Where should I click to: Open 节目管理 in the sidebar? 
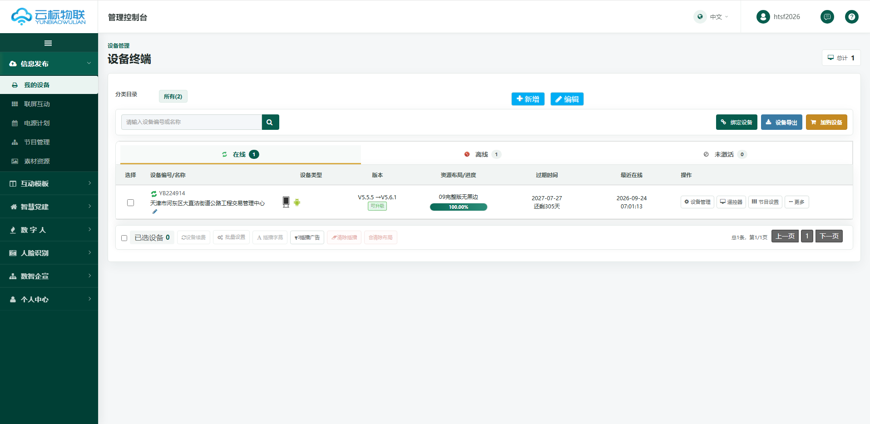point(49,142)
